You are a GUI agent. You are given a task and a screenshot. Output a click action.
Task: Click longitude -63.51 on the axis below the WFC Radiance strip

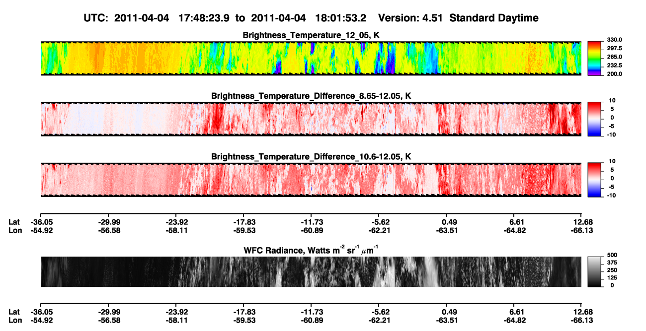coord(447,320)
